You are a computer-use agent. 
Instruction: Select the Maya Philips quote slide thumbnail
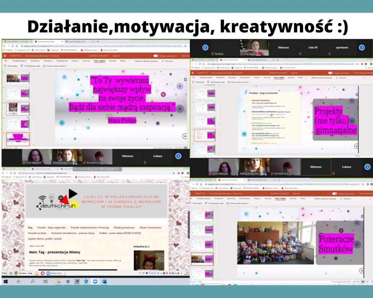[18, 139]
